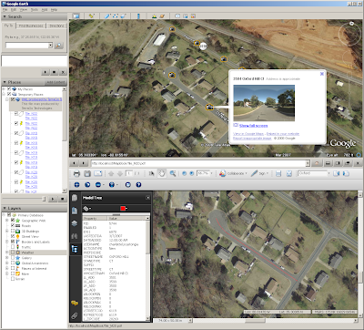The image size is (364, 330).
Task: Open the Layers panel icon in PDF sidebar
Action: [75, 223]
